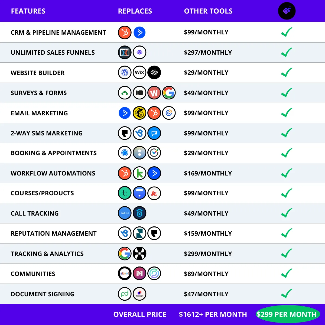Click the WordPress logo icon
The height and width of the screenshot is (325, 325).
tap(125, 73)
